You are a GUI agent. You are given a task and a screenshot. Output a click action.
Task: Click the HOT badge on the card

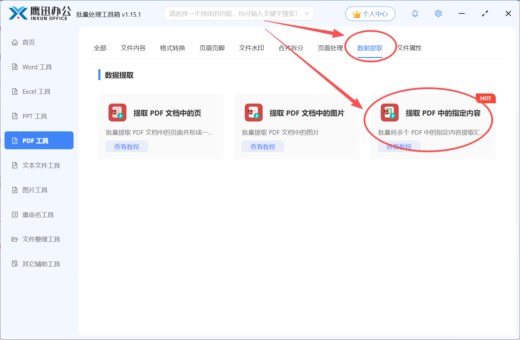[486, 99]
